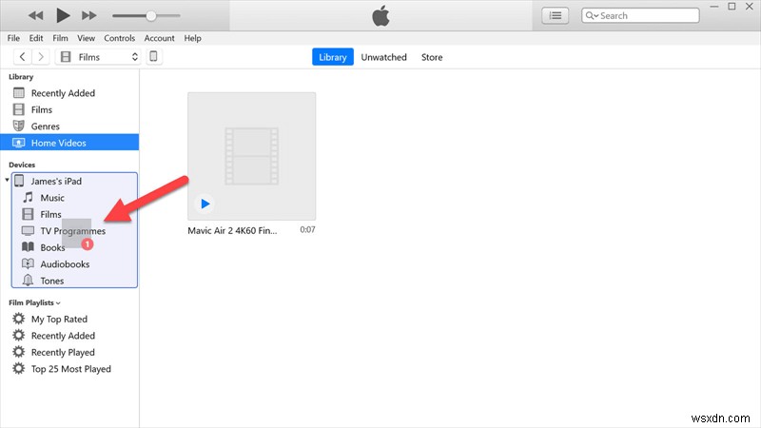Image resolution: width=761 pixels, height=428 pixels.
Task: Click the Tones bell icon
Action: pos(29,280)
